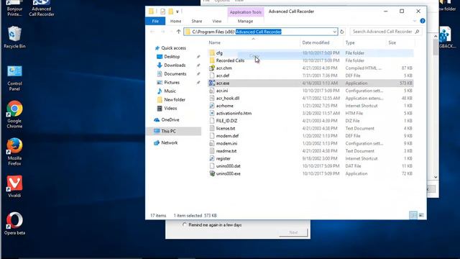Open Downloads in Quick access
Screen dimensions: 460x259
171,65
